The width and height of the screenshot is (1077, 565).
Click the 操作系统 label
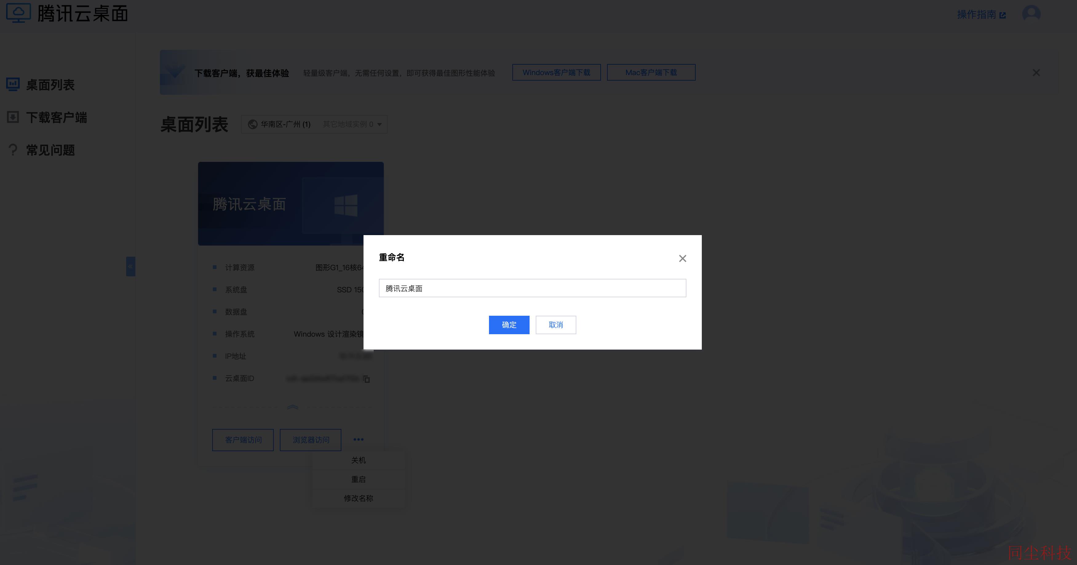pos(240,334)
